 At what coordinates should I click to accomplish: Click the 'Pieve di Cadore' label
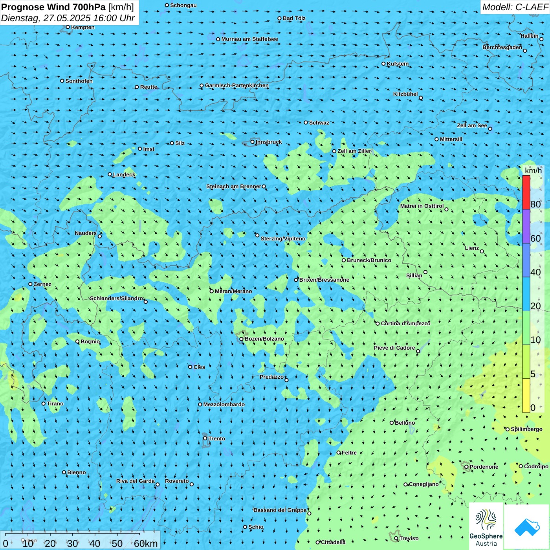coord(394,348)
